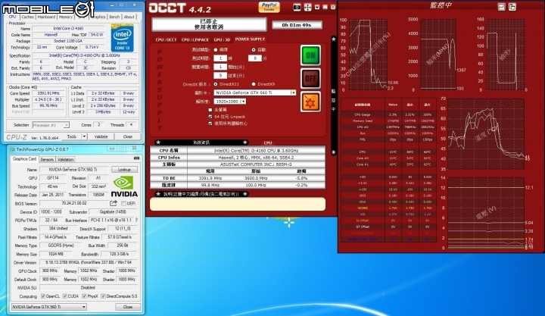Open the 1920x1080 resolution dropdown
Screen dimensions: 545x316
(243, 102)
